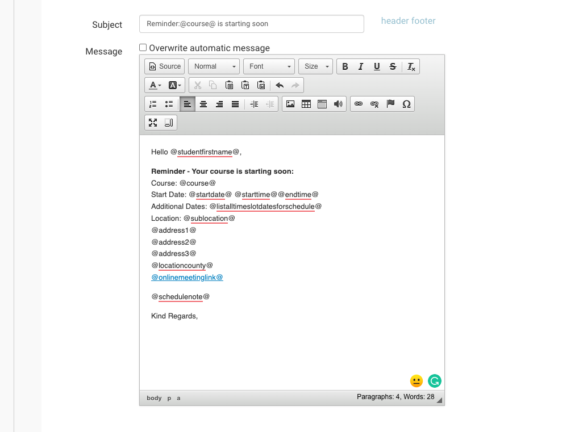Toggle bold formatting

tap(345, 66)
